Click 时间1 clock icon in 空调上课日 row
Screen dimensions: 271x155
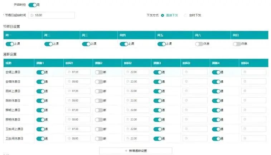[69, 72]
